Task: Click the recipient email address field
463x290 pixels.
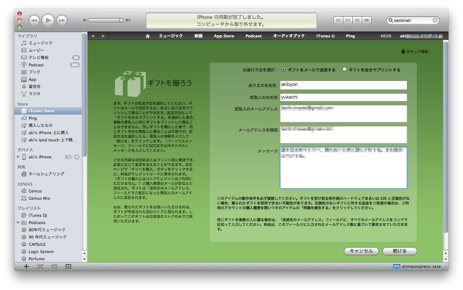Action: (343, 114)
